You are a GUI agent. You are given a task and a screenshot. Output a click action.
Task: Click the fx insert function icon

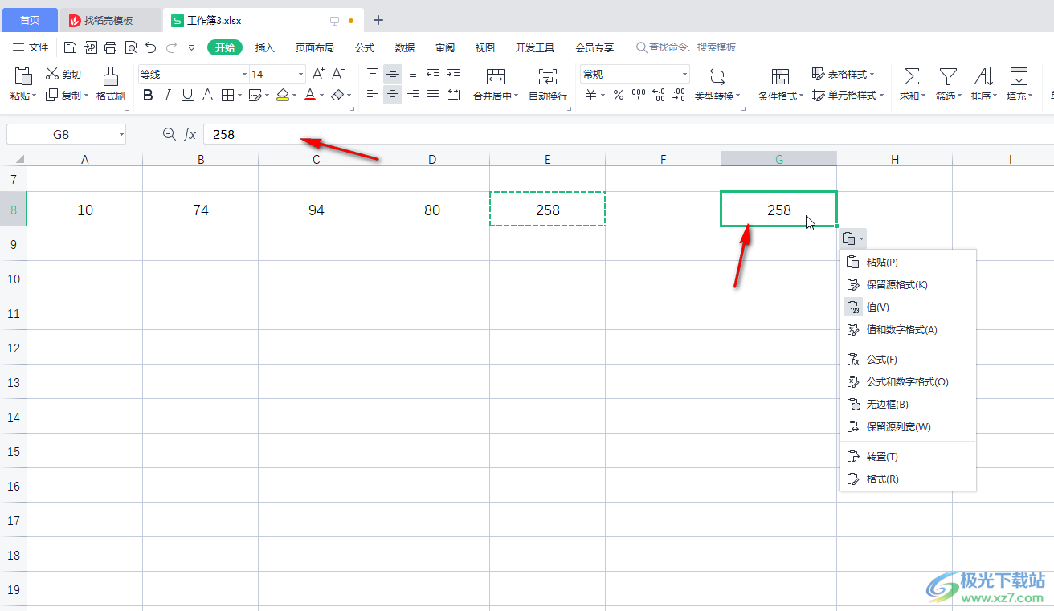190,134
